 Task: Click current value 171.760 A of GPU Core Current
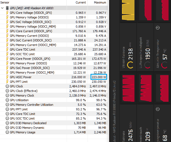point(79,31)
